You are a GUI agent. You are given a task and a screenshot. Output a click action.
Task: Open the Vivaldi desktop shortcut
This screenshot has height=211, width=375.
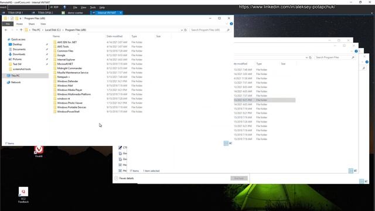39,151
